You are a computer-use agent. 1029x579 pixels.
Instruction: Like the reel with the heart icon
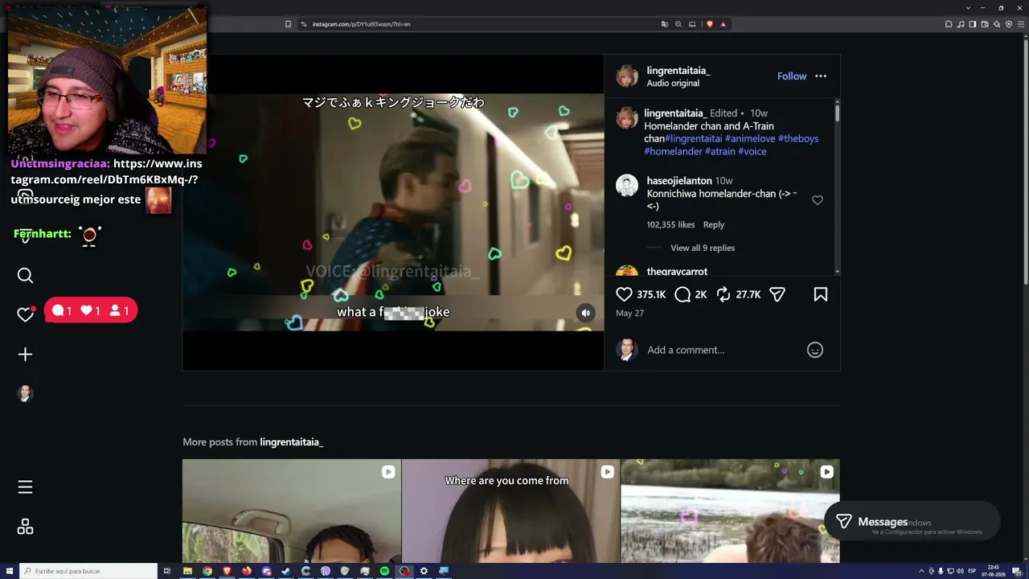coord(624,294)
